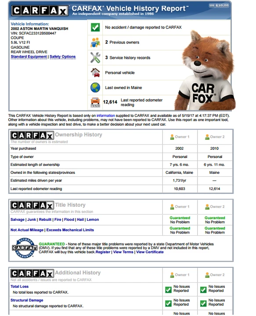Open the Fire title link

(58, 219)
